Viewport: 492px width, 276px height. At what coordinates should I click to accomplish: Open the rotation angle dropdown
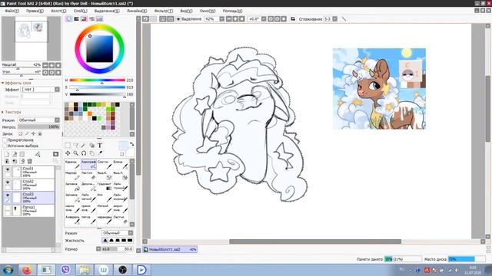pyautogui.click(x=264, y=19)
